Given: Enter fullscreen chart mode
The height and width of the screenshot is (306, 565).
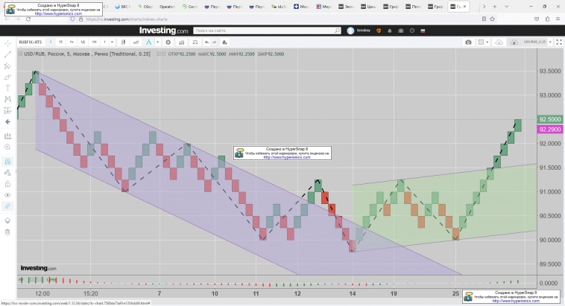Looking at the screenshot, I should [x=559, y=42].
